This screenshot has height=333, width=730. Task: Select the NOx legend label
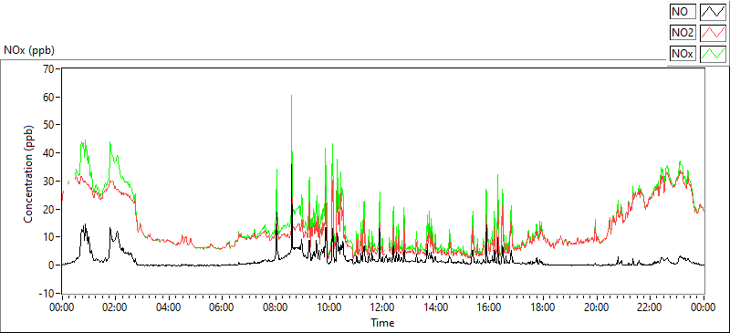tap(683, 54)
